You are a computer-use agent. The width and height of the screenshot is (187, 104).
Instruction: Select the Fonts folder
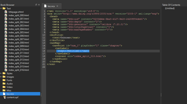click(9, 80)
